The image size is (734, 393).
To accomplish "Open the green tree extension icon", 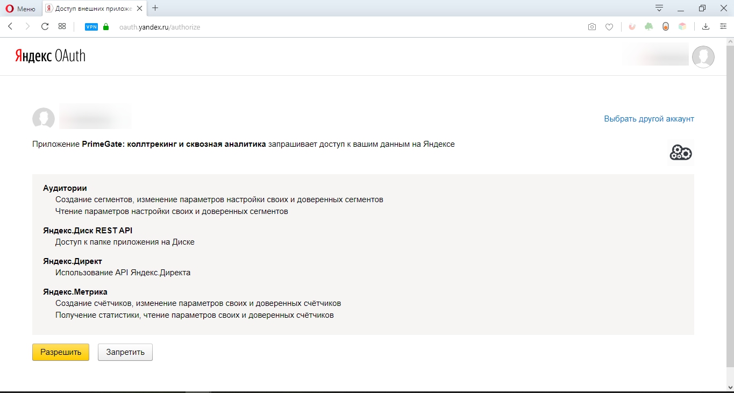I will tap(649, 27).
